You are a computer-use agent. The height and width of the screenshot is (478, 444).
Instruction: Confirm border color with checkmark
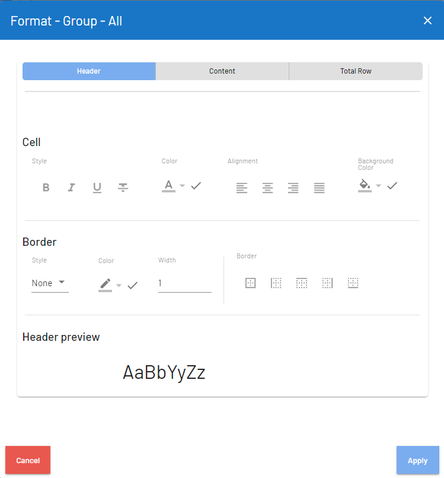click(x=133, y=286)
